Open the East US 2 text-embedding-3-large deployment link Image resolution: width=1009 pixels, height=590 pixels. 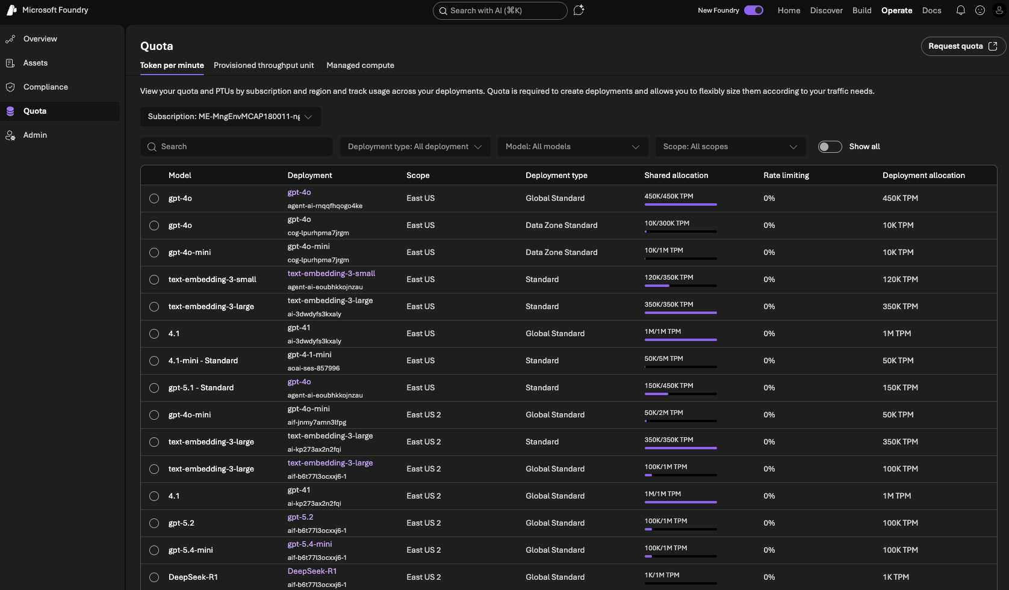(x=330, y=463)
